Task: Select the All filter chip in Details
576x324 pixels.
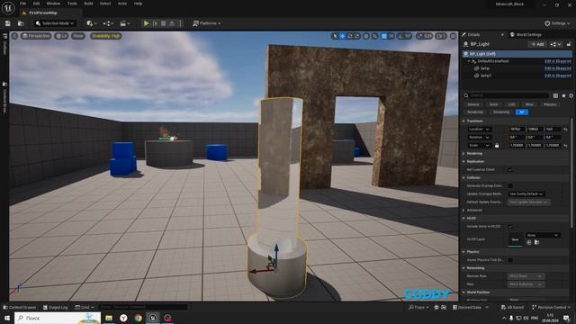Action: 522,112
